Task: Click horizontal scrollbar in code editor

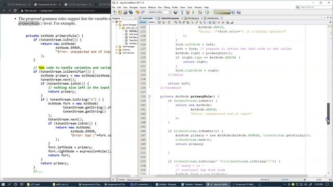Action: (232, 176)
